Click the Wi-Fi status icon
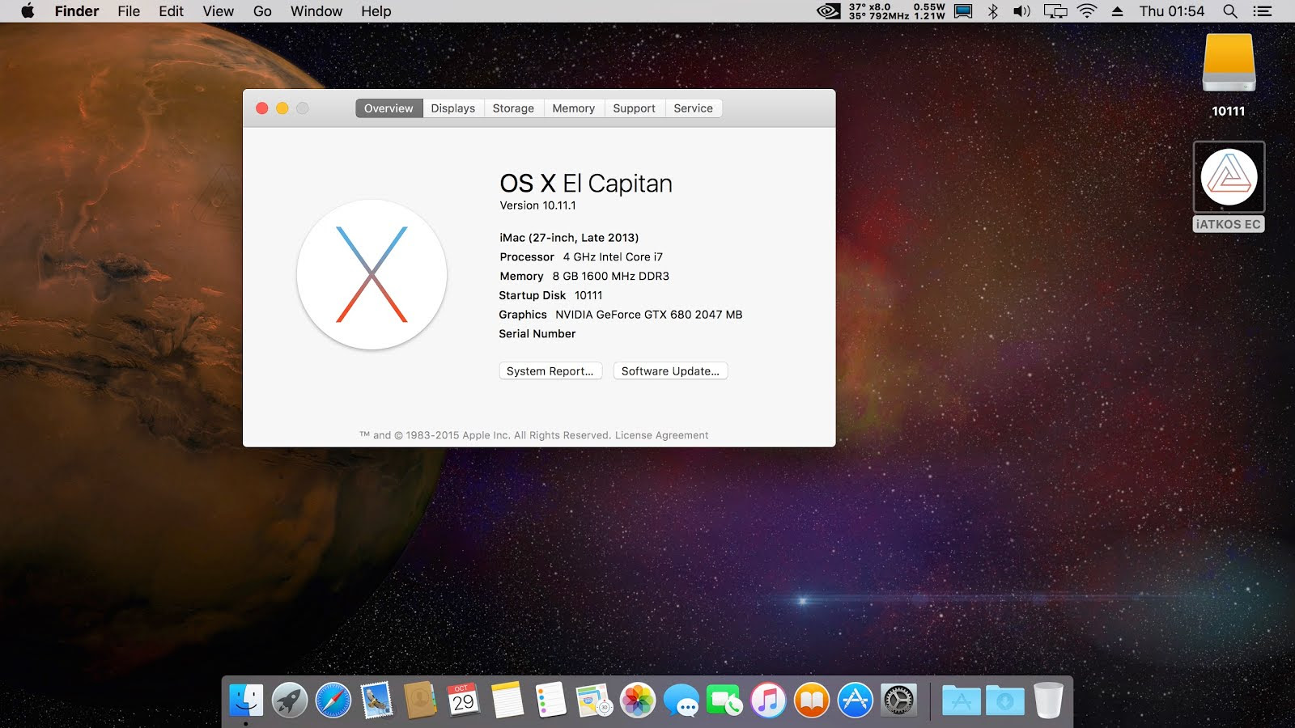This screenshot has height=728, width=1295. click(1087, 11)
